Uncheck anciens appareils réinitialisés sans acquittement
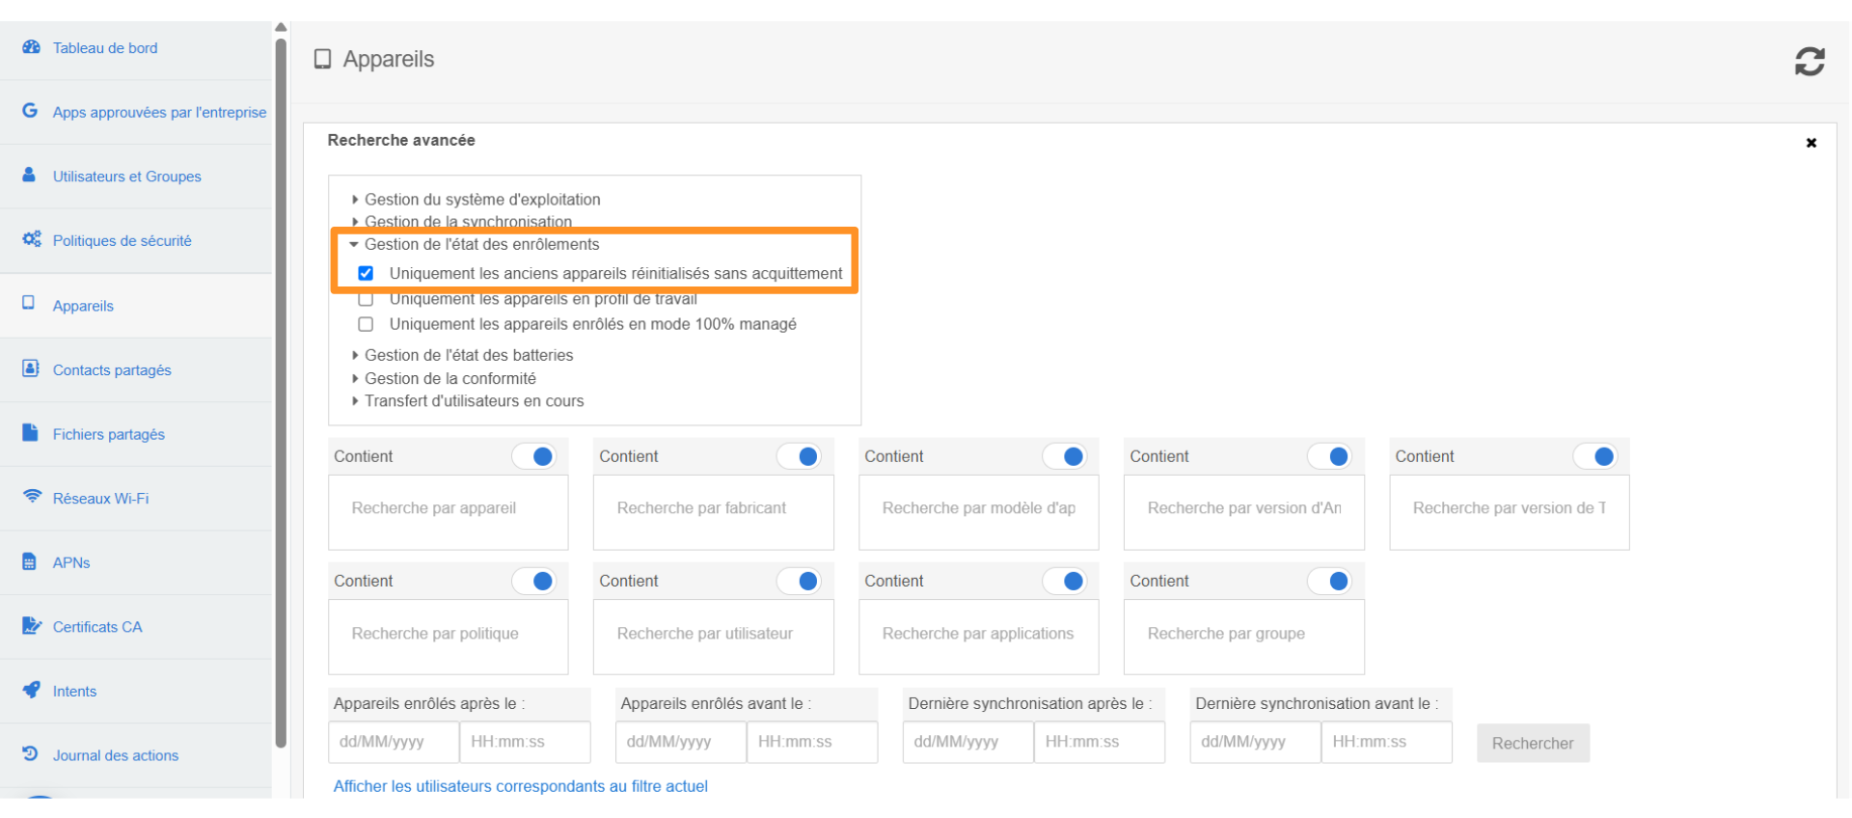Screen dimensions: 1852x818 tap(366, 273)
